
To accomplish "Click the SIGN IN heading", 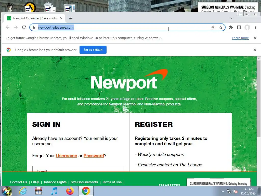I will 46,124.
